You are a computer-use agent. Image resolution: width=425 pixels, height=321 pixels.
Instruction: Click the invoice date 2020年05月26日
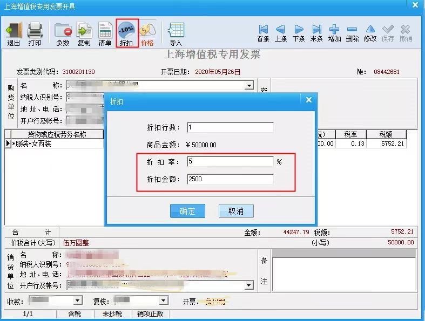tap(218, 72)
